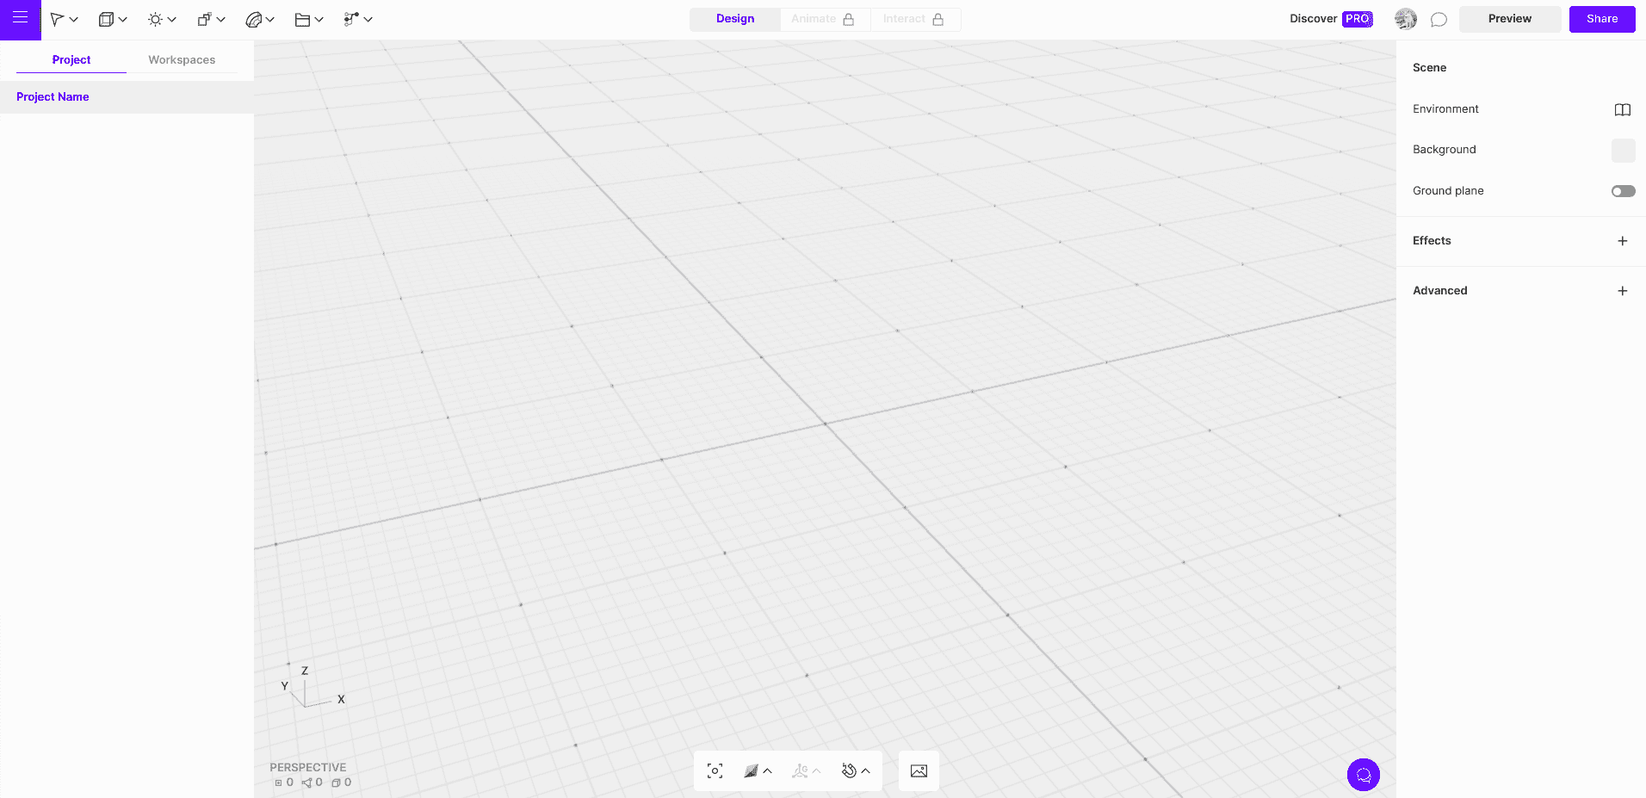1646x798 pixels.
Task: Expand the cube primitives dropdown arrow
Action: pos(123,19)
